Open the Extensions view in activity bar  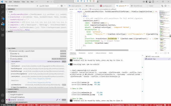[x=3, y=35]
